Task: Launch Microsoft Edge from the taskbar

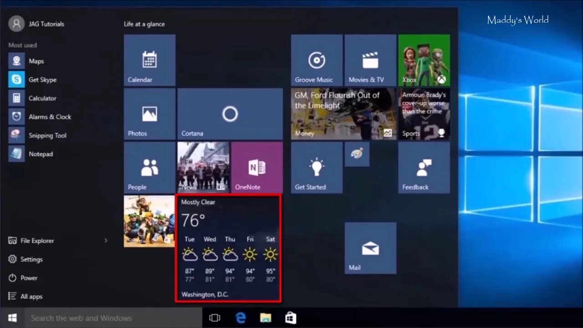Action: 240,318
